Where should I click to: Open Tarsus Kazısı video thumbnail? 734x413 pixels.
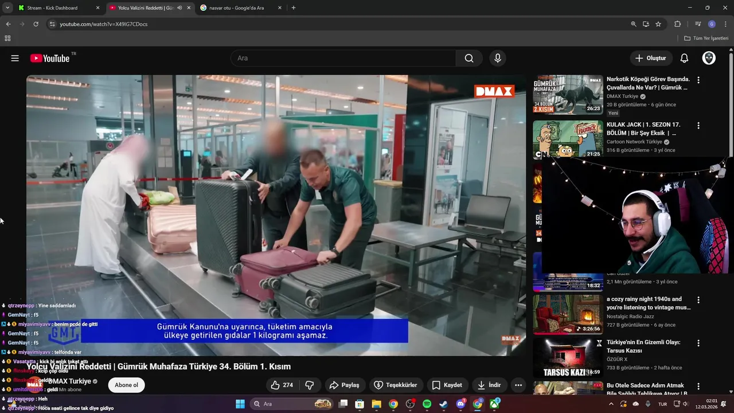pos(568,358)
